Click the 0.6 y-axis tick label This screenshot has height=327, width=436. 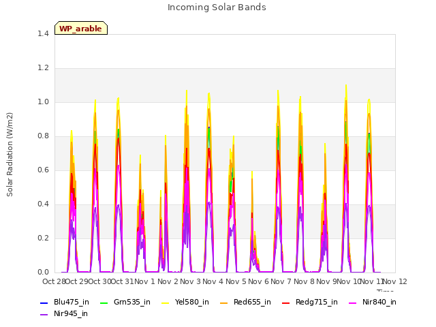(43, 170)
